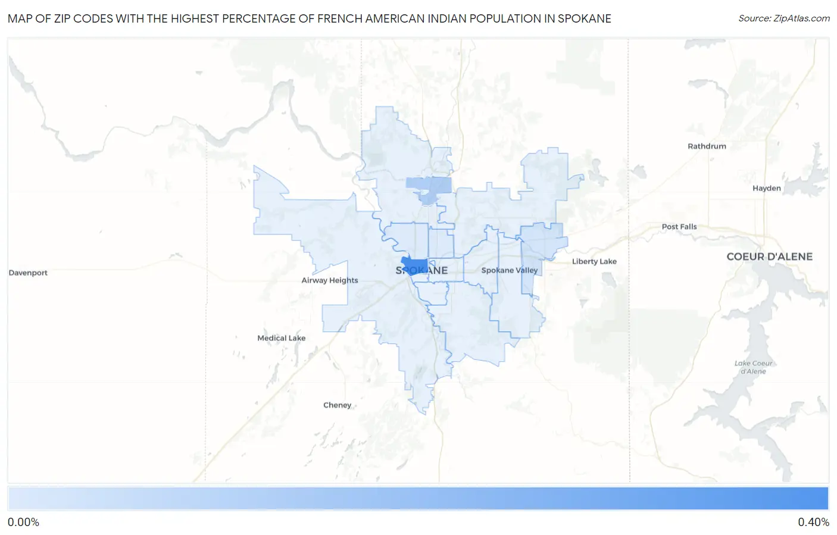Click the Post Falls map label
Viewport: 837px width, 535px height.
679,227
